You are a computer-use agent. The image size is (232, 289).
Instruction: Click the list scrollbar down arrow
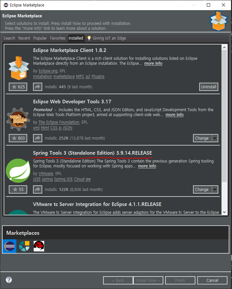(224, 212)
